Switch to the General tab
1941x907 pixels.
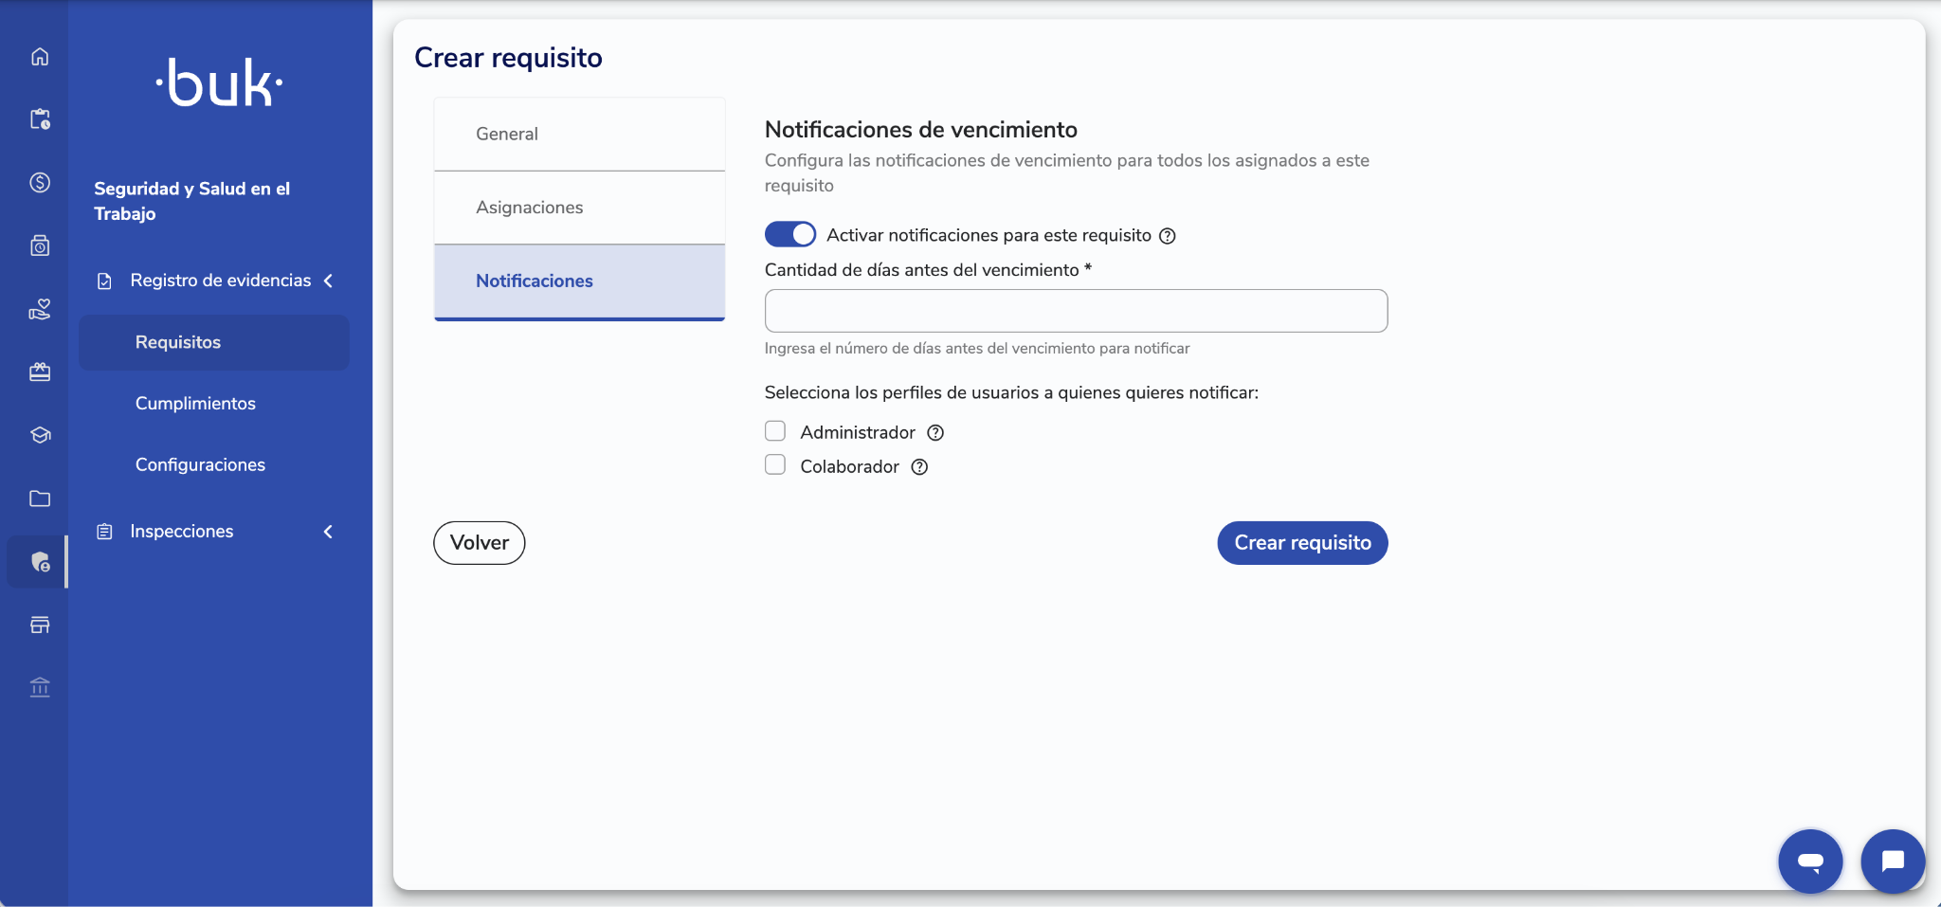click(x=579, y=134)
